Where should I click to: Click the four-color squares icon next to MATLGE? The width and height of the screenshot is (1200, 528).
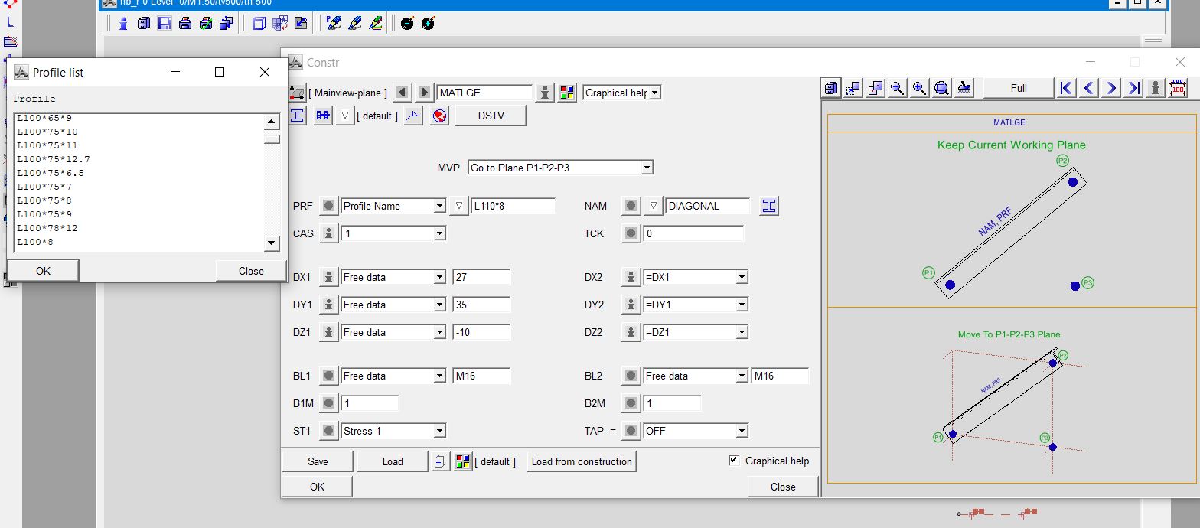[566, 93]
